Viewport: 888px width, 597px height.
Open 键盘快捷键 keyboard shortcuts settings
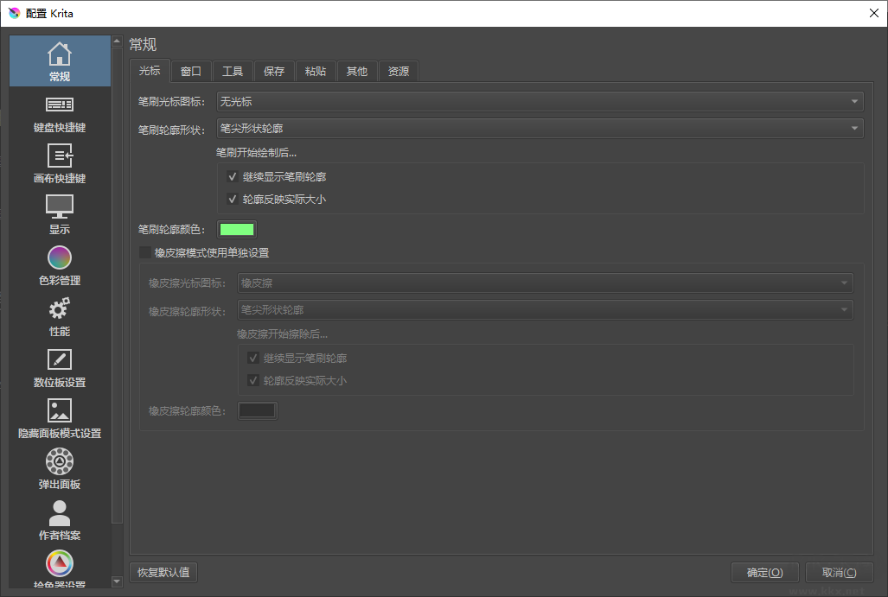tap(60, 115)
